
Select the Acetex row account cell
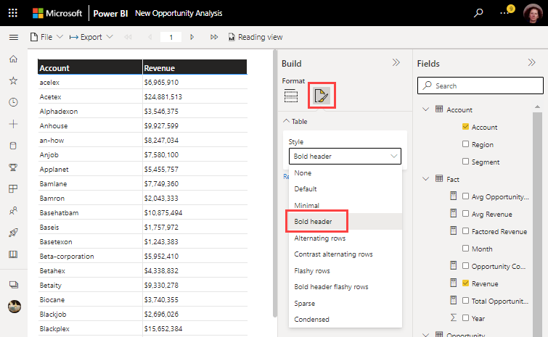(90, 96)
